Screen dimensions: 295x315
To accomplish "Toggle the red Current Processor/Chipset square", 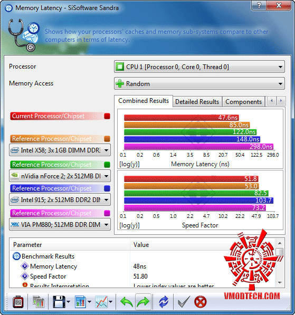I will point(107,116).
